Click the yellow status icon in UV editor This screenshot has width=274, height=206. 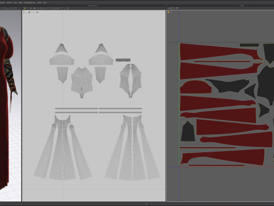[x=168, y=12]
